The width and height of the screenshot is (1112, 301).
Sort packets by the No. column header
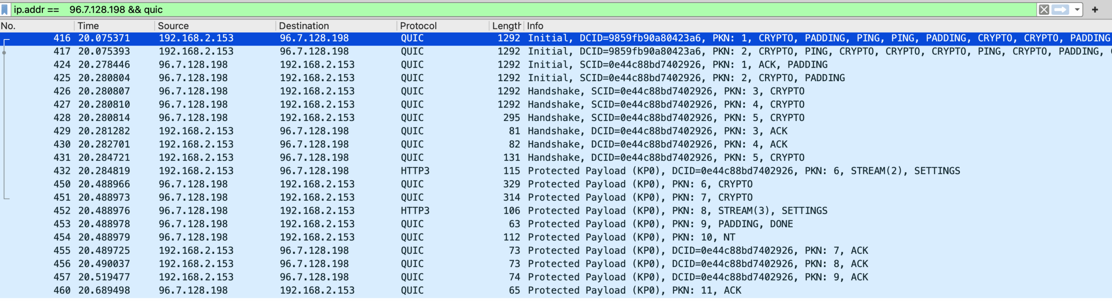coord(35,26)
